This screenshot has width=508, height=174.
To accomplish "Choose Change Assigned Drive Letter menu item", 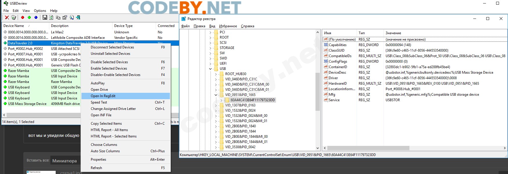I will [126, 109].
